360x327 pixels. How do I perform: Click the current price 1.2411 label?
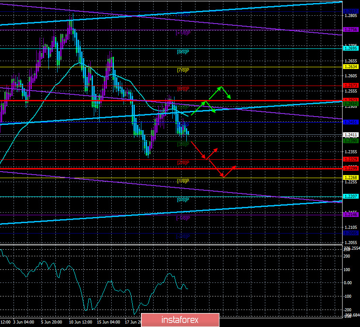pyautogui.click(x=351, y=135)
